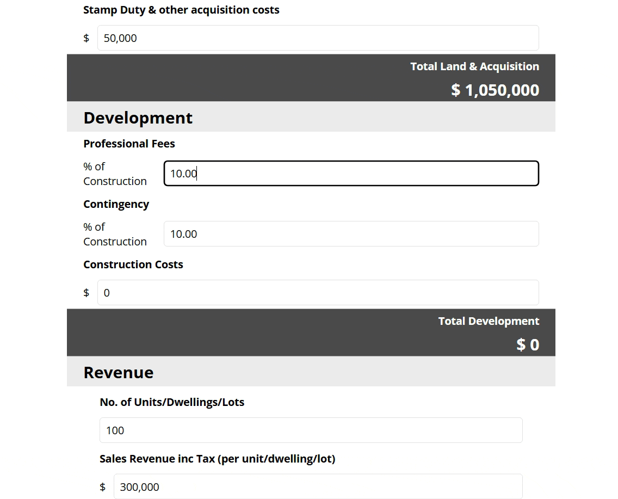Click the Revenue section heading
The width and height of the screenshot is (618, 499).
[x=118, y=372]
